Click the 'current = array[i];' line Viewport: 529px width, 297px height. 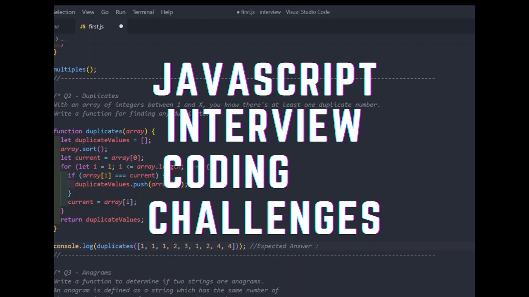[x=102, y=202]
